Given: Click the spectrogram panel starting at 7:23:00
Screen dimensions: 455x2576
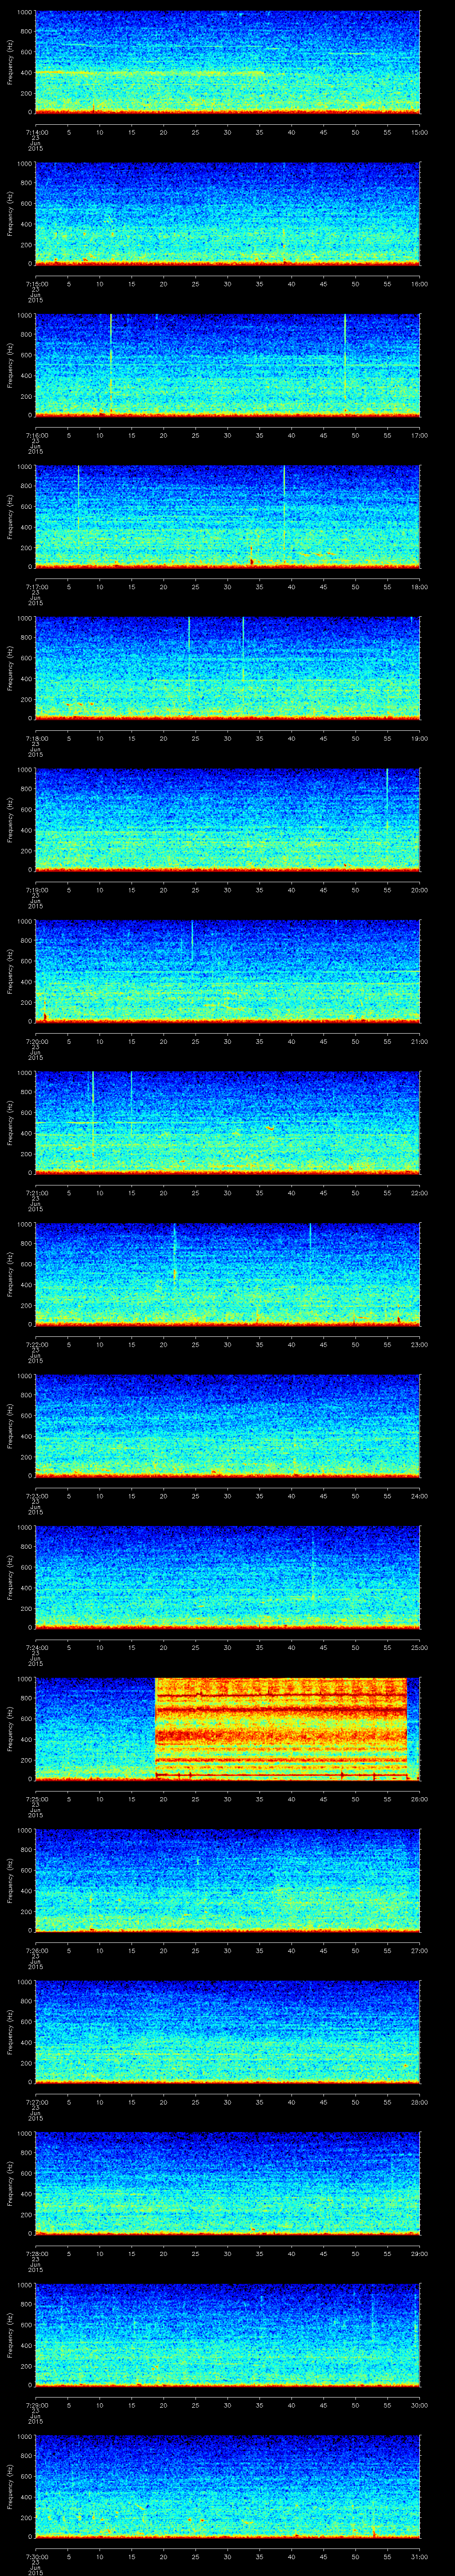Looking at the screenshot, I should click(x=227, y=1426).
